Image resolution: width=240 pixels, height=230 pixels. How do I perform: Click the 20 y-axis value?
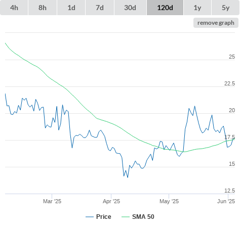click(x=232, y=110)
